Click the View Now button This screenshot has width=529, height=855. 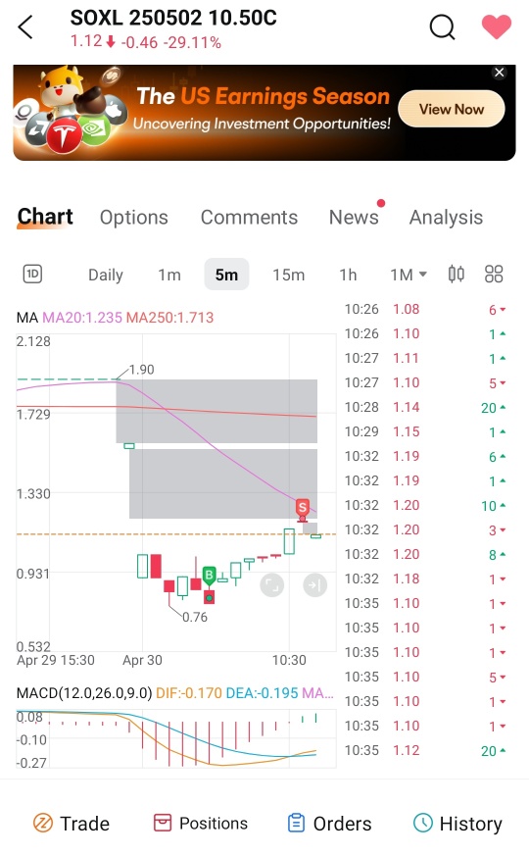pos(451,109)
